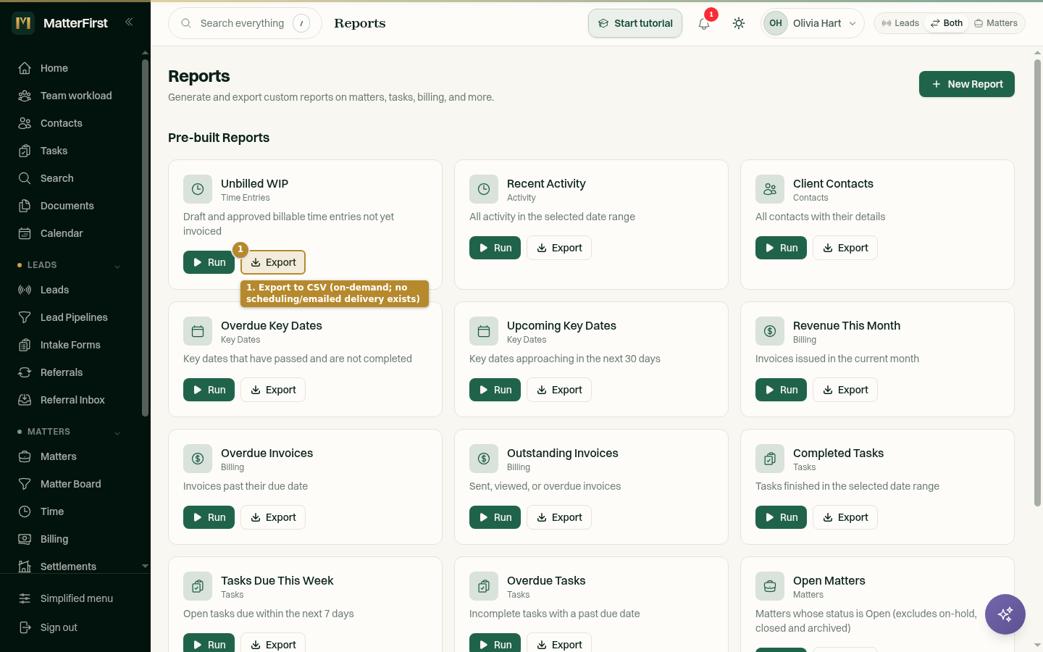Run the Unbilled WIP report
The height and width of the screenshot is (652, 1043).
coord(209,262)
